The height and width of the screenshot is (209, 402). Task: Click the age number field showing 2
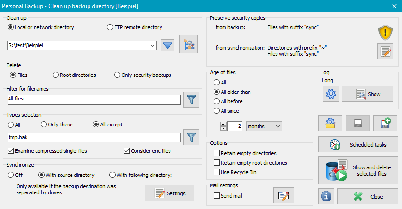[234, 126]
